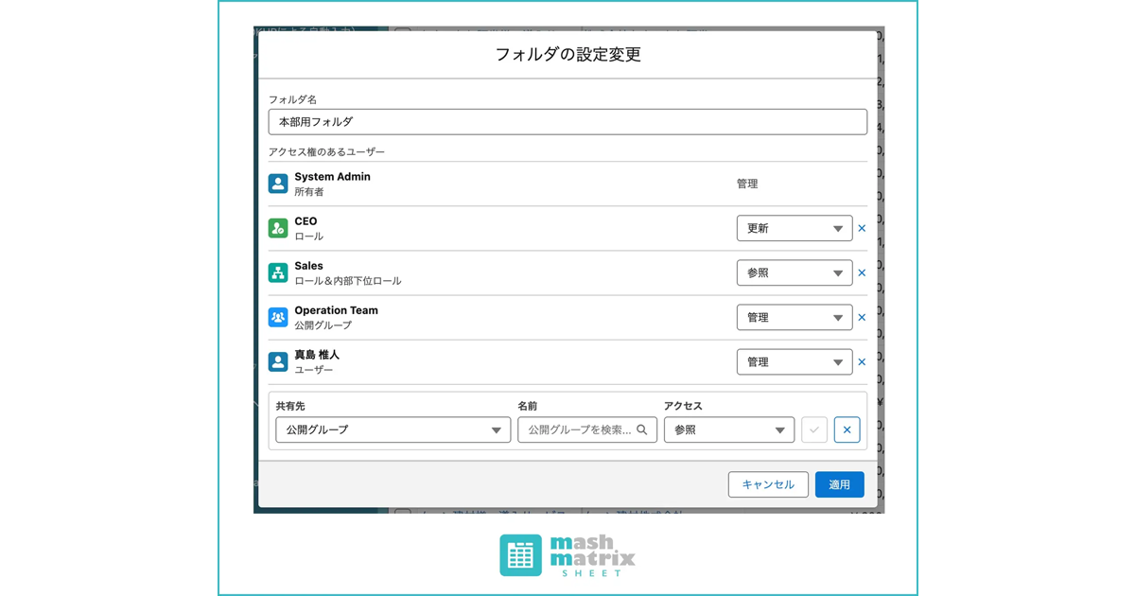Click the CEO role icon
The image size is (1135, 596).
[x=277, y=228]
